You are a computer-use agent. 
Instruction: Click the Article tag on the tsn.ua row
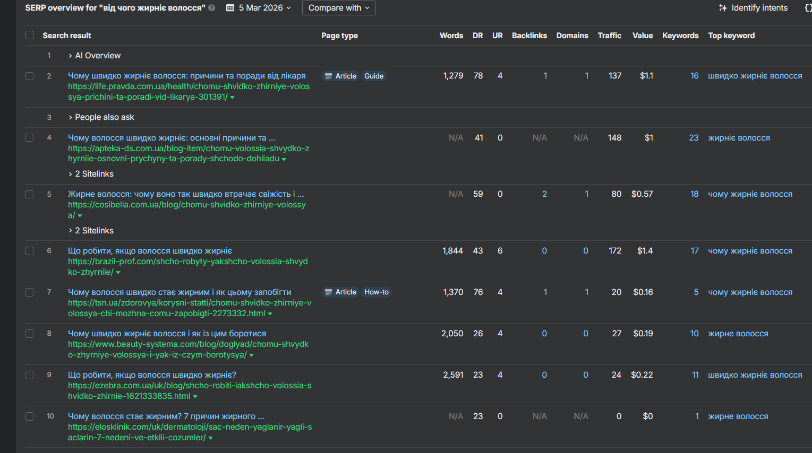pyautogui.click(x=340, y=292)
